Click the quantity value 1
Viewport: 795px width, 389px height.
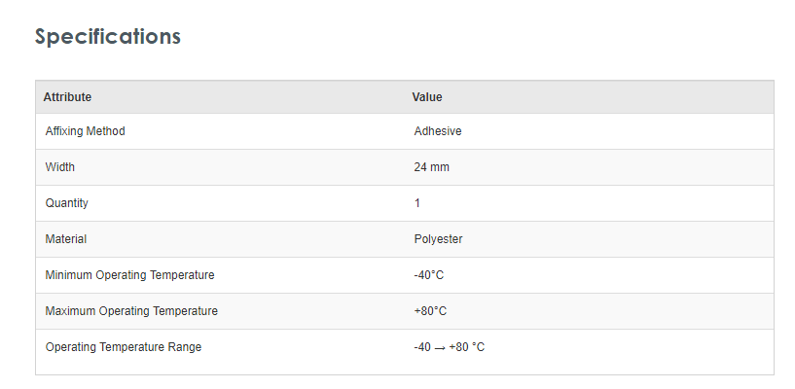click(417, 203)
